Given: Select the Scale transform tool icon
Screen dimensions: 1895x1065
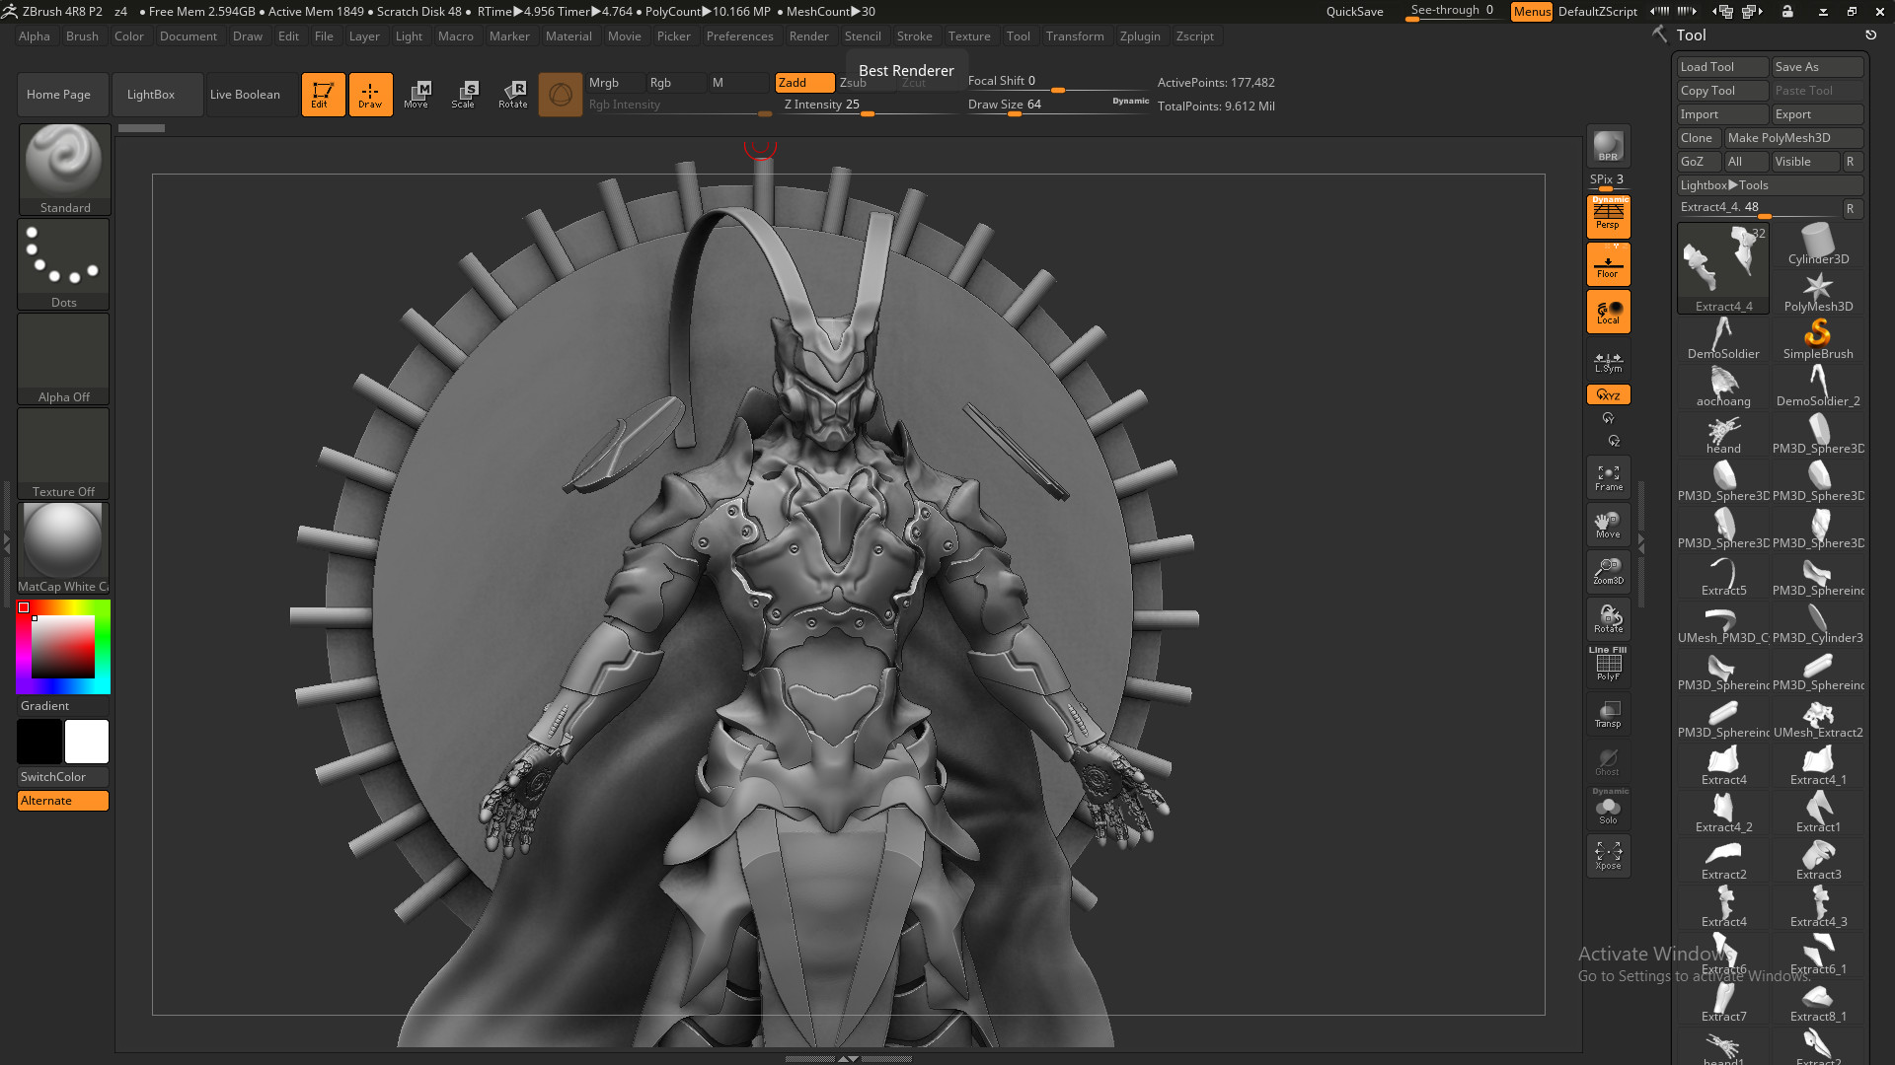Looking at the screenshot, I should point(464,95).
